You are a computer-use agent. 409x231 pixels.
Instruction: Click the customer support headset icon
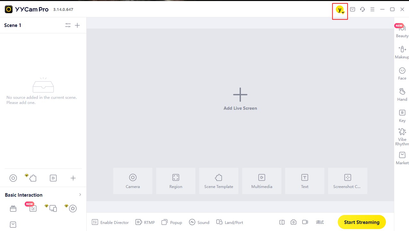tap(362, 9)
